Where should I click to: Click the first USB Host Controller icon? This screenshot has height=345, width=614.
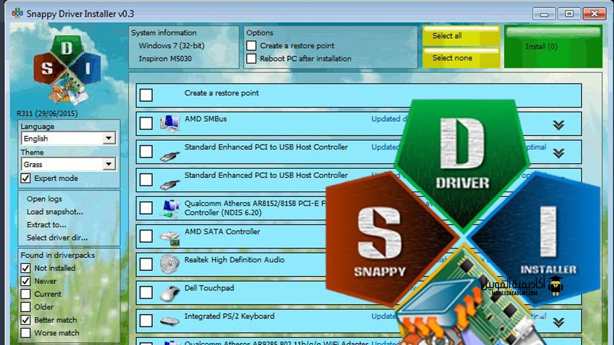tap(169, 152)
